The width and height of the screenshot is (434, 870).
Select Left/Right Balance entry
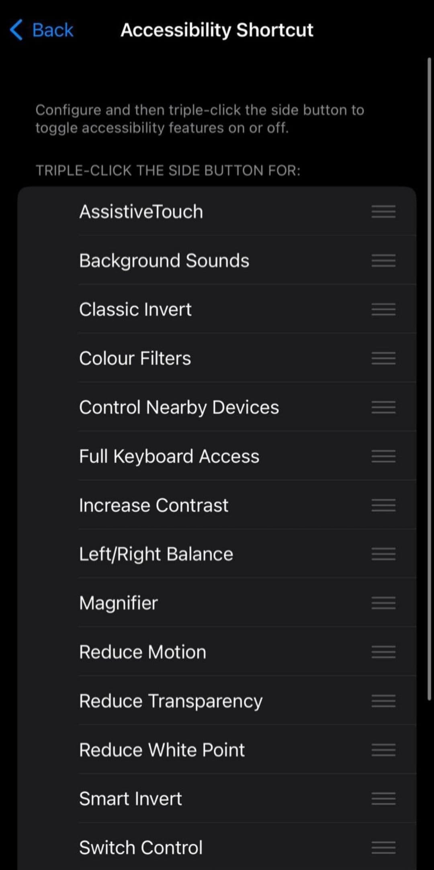156,554
